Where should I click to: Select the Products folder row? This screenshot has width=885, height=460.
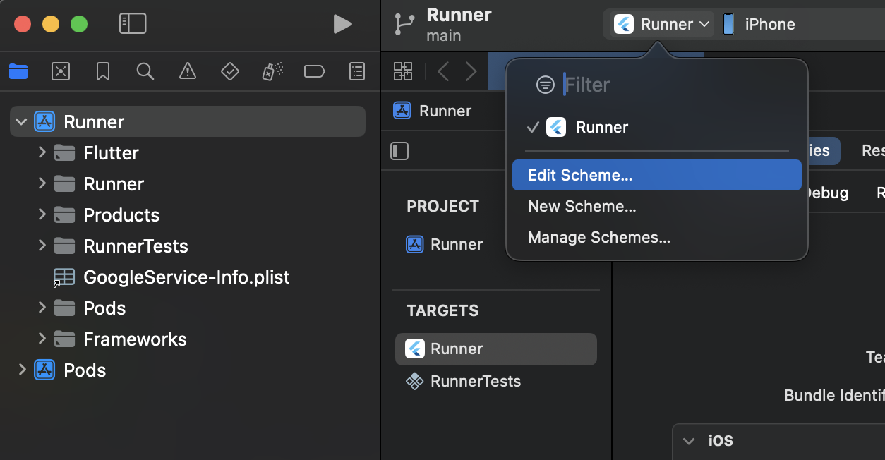(x=188, y=215)
